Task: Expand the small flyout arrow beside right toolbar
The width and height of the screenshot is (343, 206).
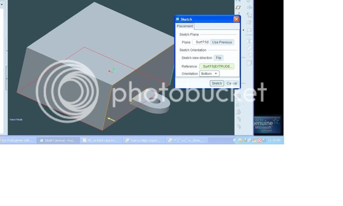Action: [x=244, y=30]
